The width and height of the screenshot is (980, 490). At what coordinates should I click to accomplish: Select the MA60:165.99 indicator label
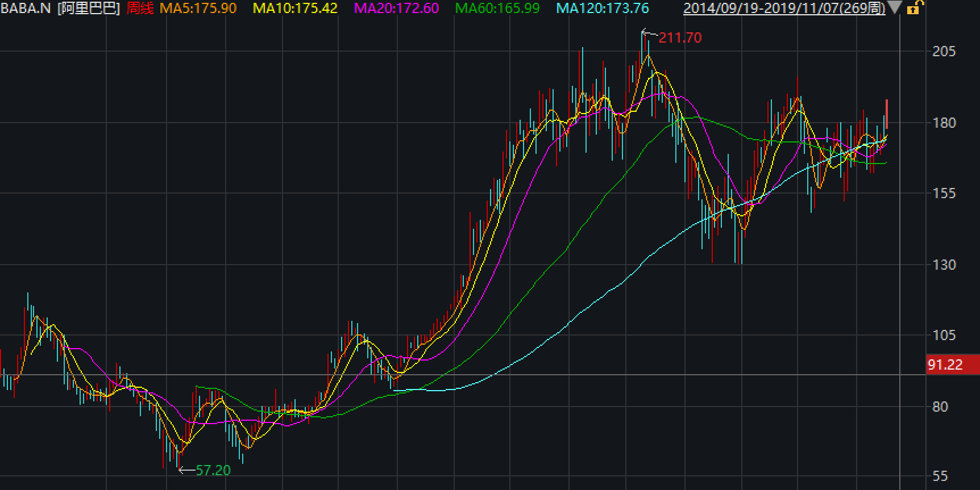497,9
